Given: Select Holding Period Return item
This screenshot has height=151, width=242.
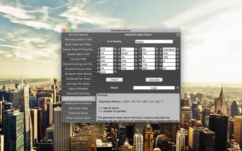Looking at the screenshot, I should (78, 103).
